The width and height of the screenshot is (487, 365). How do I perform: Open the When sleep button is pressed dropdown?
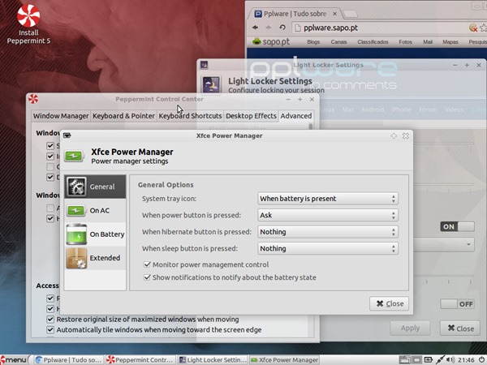[328, 248]
